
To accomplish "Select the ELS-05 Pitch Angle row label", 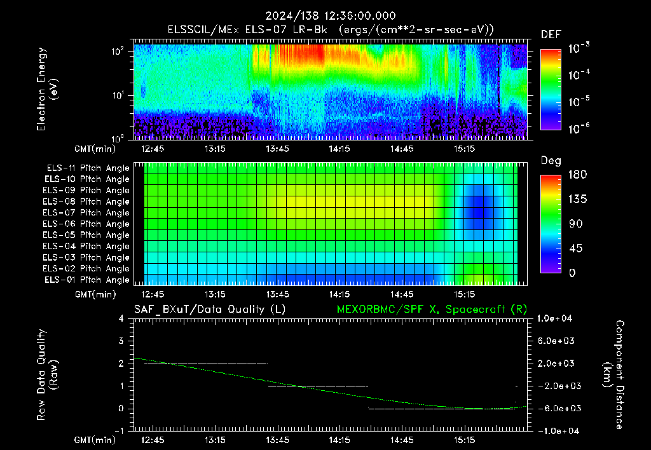I will click(x=86, y=235).
